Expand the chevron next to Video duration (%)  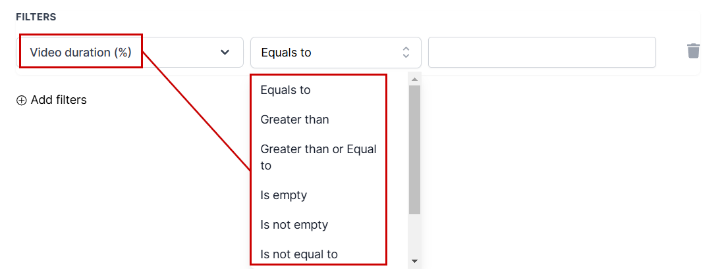(225, 53)
